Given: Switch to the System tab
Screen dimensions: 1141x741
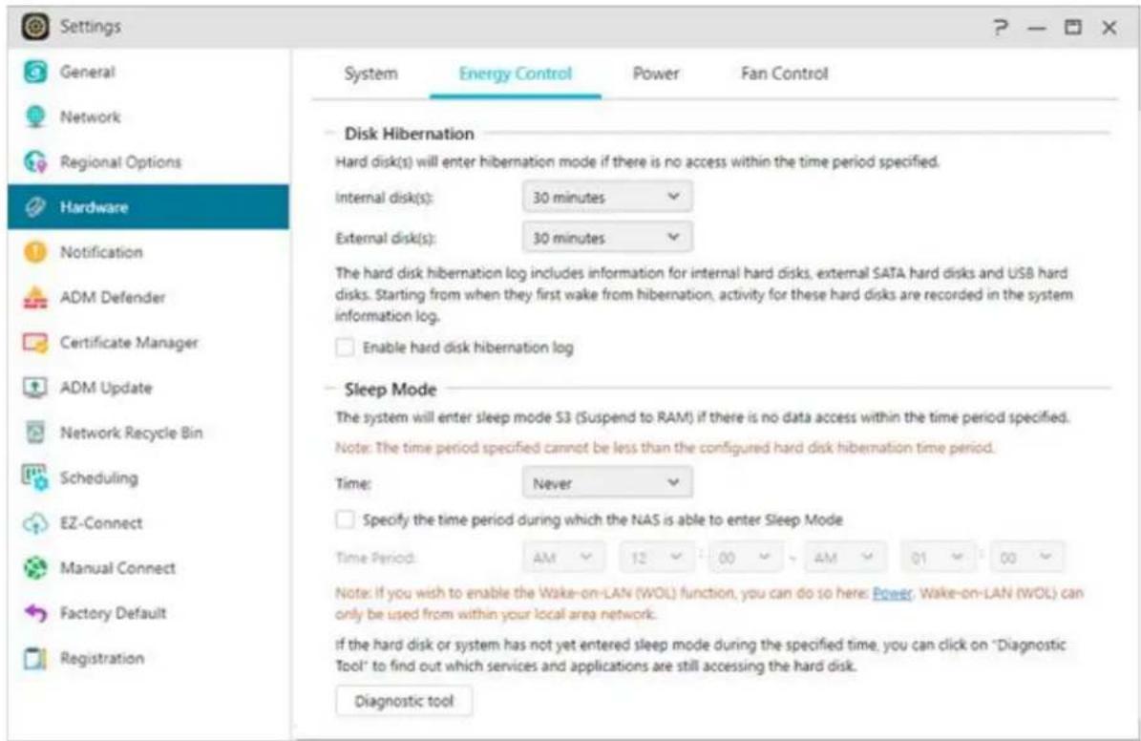Looking at the screenshot, I should point(370,74).
